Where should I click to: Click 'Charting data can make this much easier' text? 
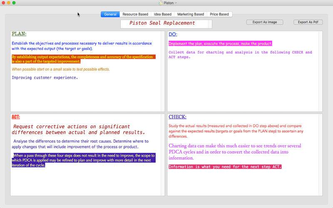(x=235, y=152)
